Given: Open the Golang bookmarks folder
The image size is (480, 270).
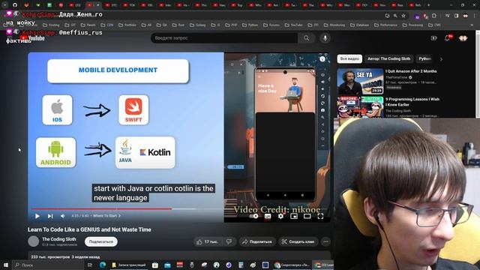Looking at the screenshot, I should [197, 25].
